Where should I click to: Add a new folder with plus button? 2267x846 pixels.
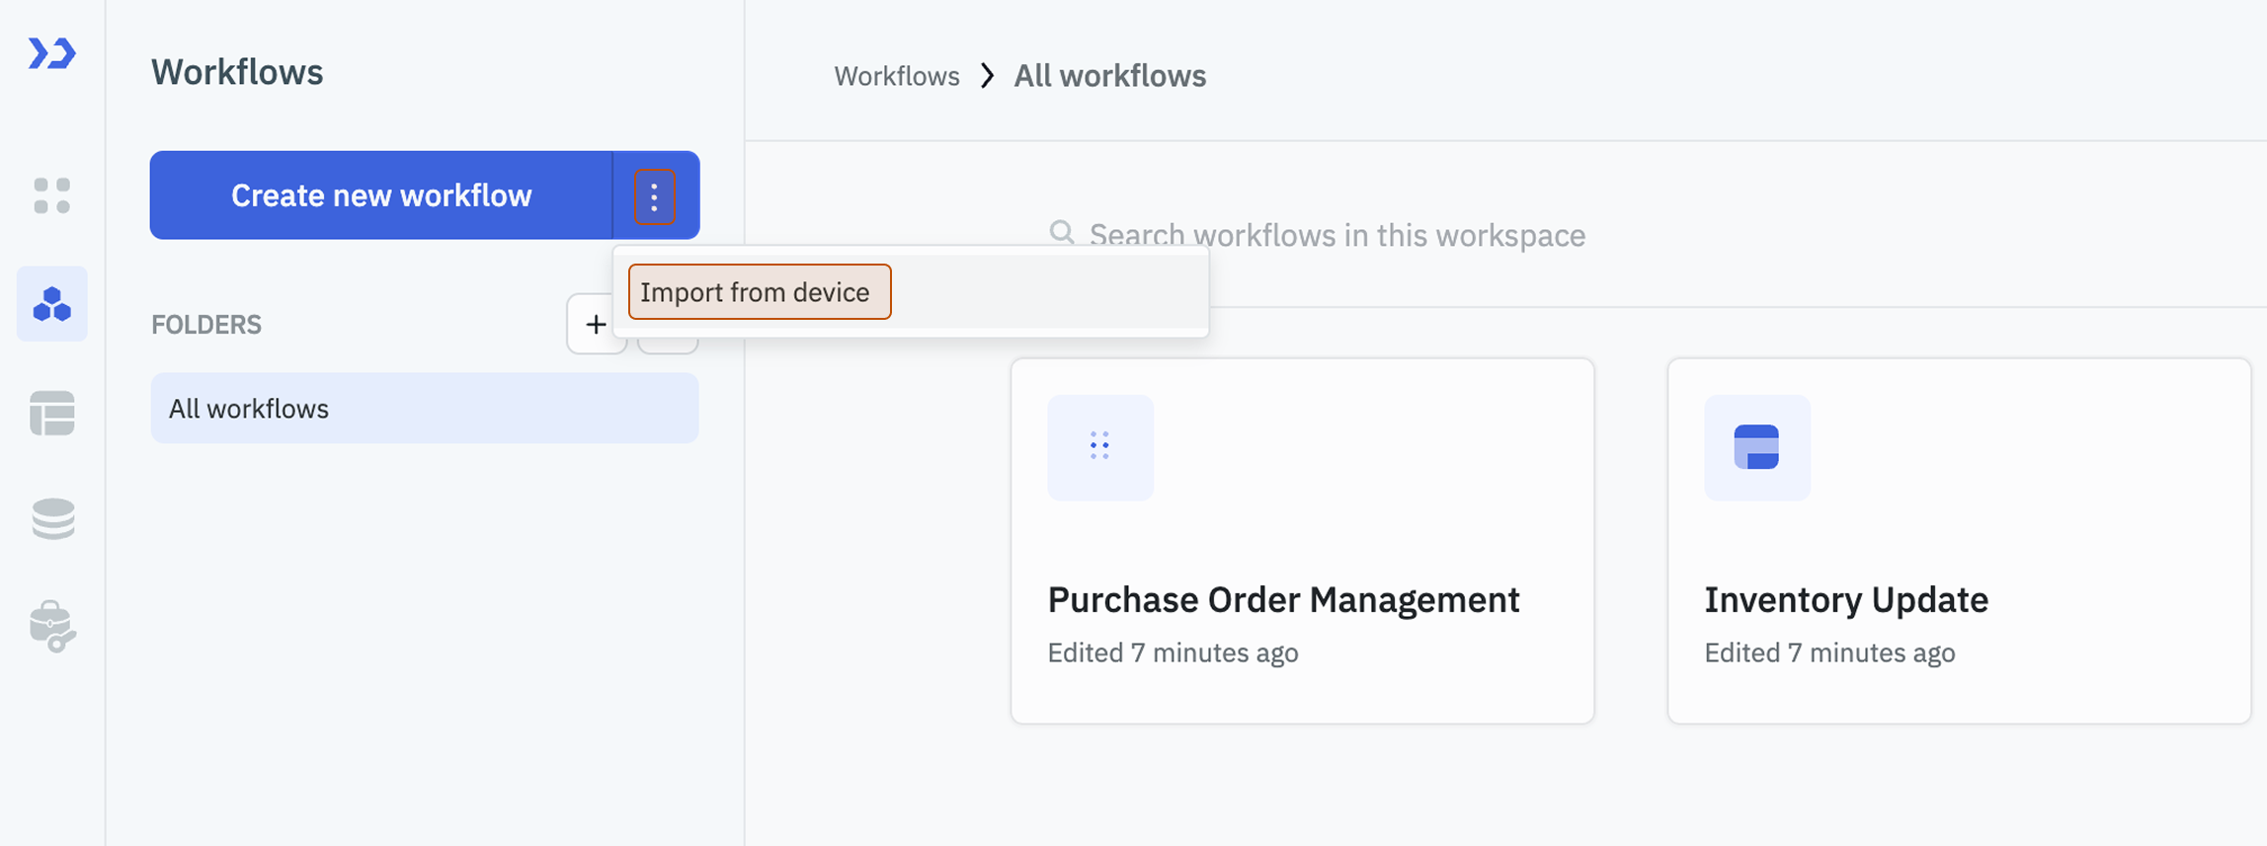(596, 324)
